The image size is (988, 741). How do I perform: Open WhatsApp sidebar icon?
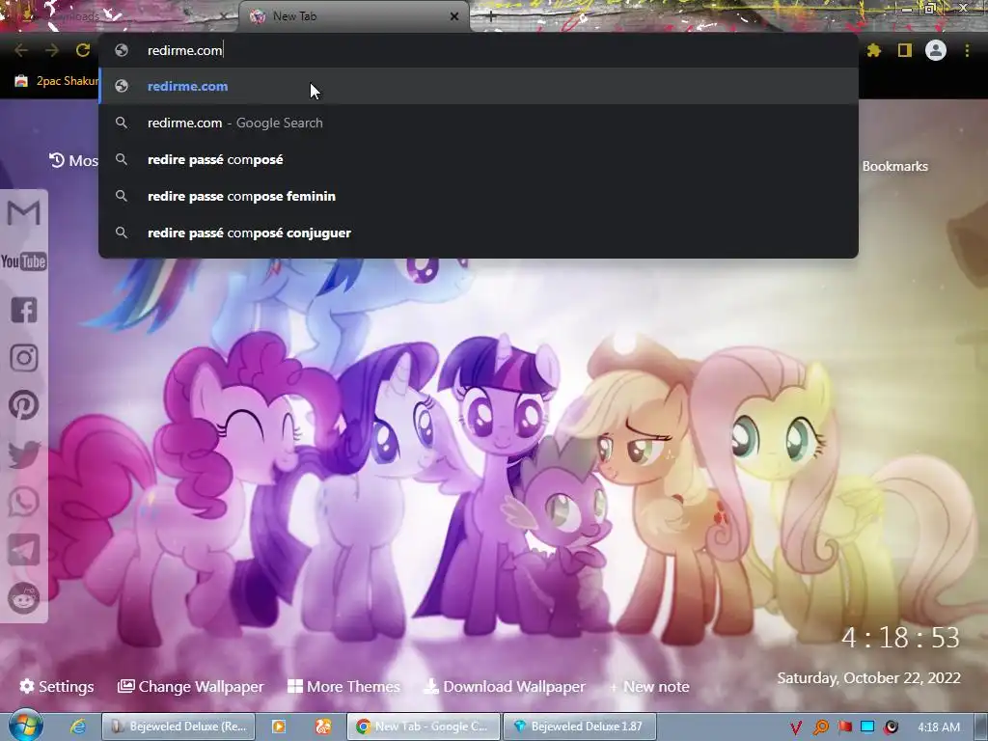tap(24, 502)
